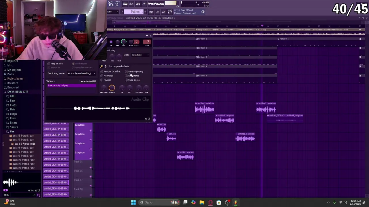Mute Track 15 in the playlist
Screen dimensions: 369x207
click(x=91, y=167)
